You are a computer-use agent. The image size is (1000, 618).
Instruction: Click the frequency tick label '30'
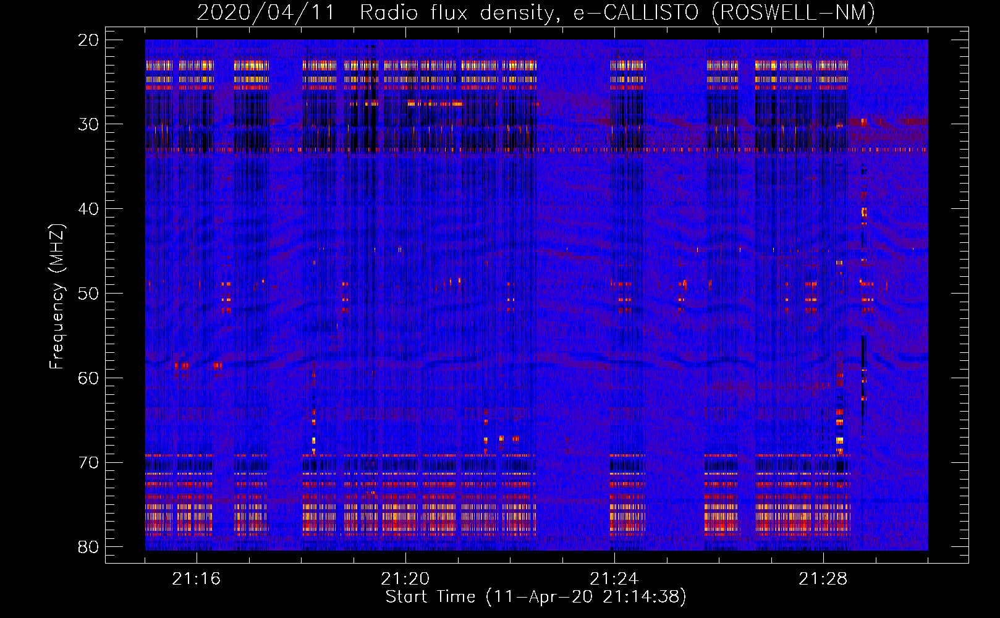(x=88, y=124)
